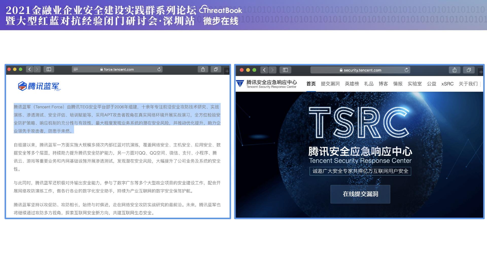487x274 pixels.
Task: Click the security.tencent.com address bar
Action: click(362, 70)
